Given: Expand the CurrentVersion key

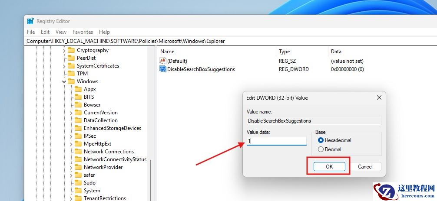Looking at the screenshot, I should click(x=71, y=113).
